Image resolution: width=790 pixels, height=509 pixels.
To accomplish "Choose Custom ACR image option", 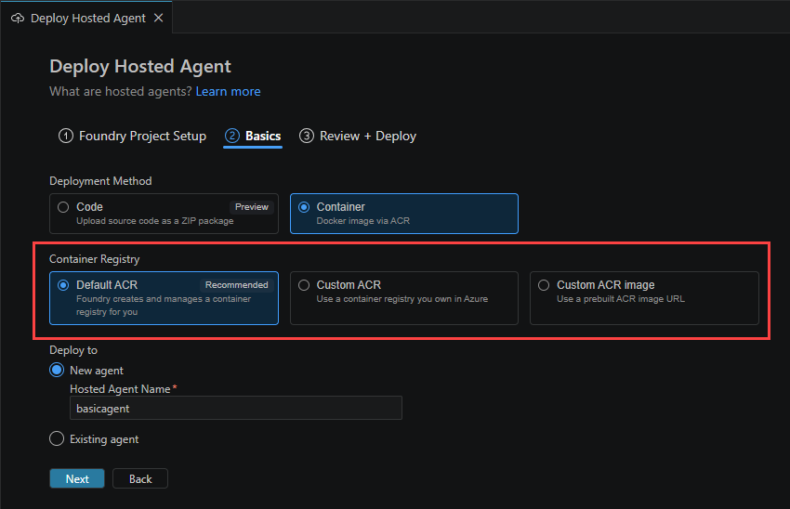I will pyautogui.click(x=644, y=298).
